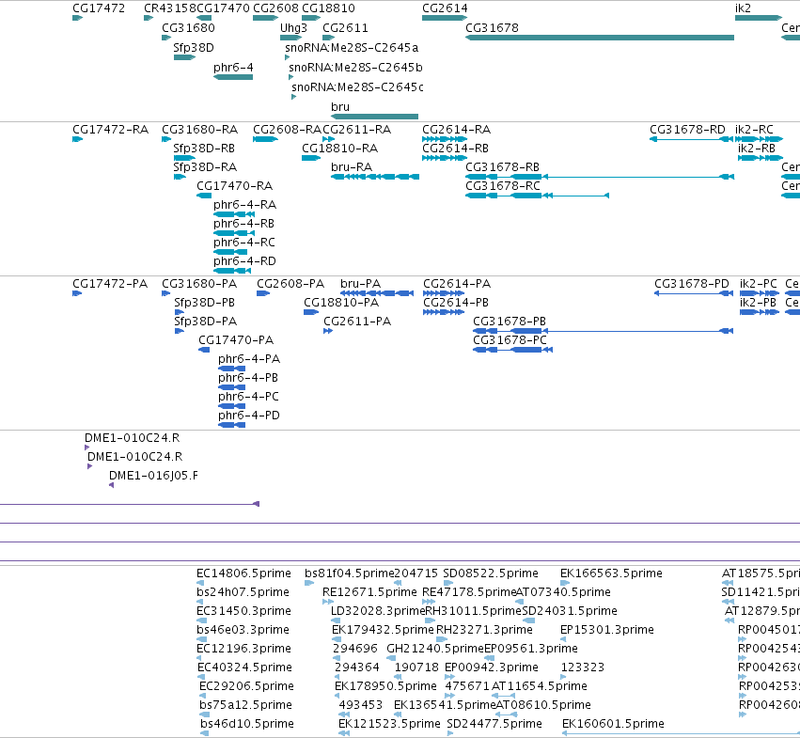This screenshot has height=738, width=800.
Task: Select the bru-PA protein label
Action: 360,284
